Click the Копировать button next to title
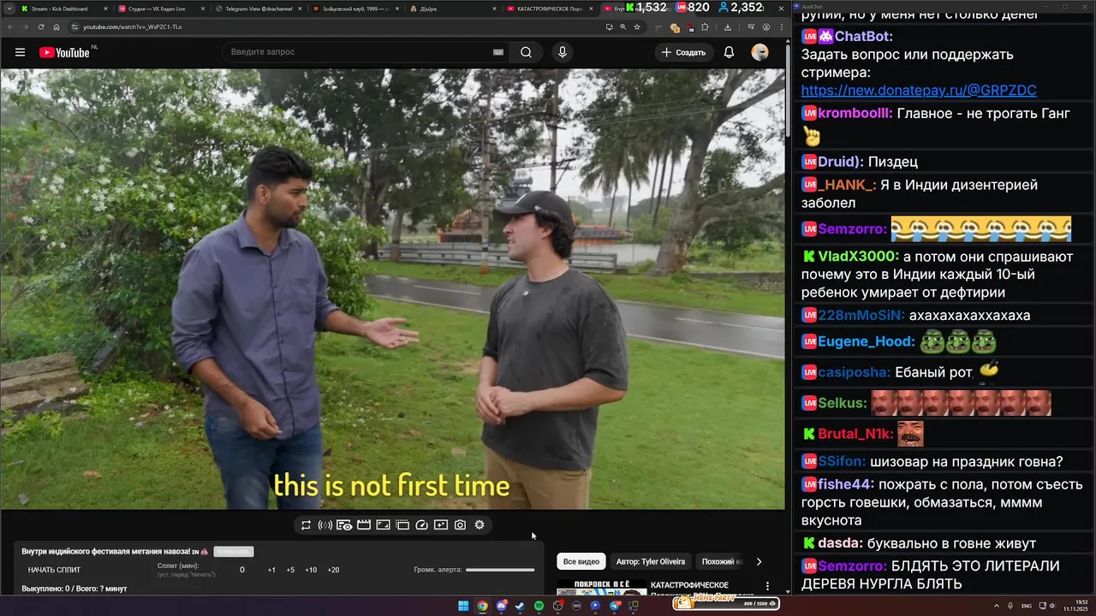 click(234, 552)
